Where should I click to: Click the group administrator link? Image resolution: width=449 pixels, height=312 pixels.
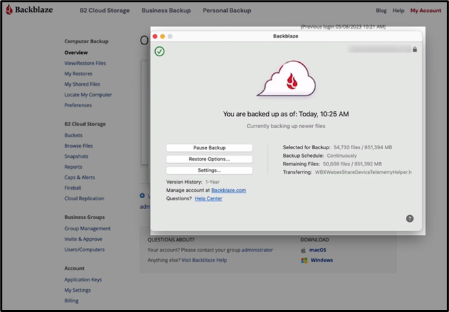pos(257,250)
